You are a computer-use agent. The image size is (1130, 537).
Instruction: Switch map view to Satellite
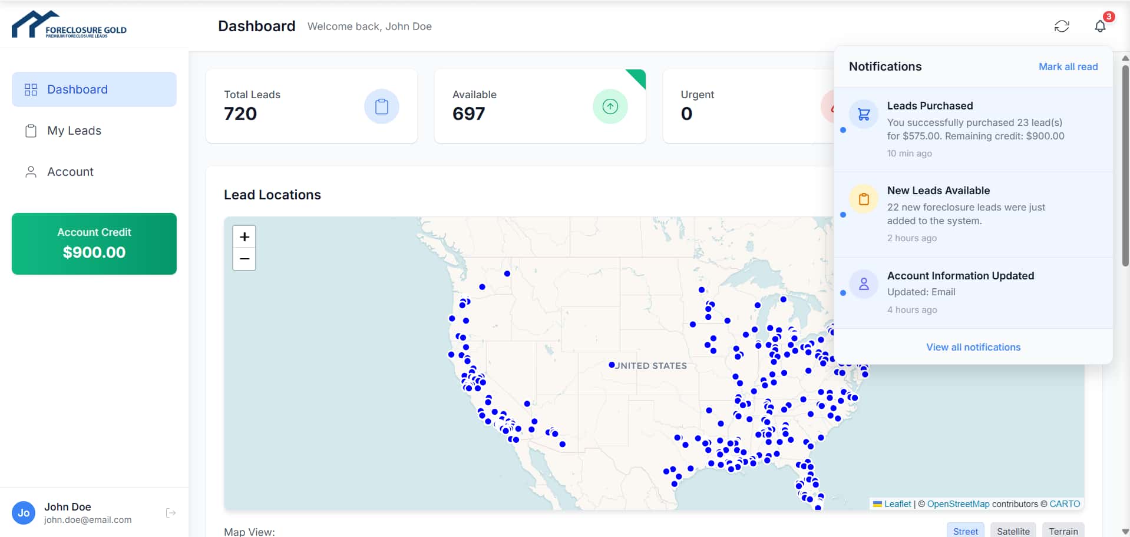pos(1013,531)
